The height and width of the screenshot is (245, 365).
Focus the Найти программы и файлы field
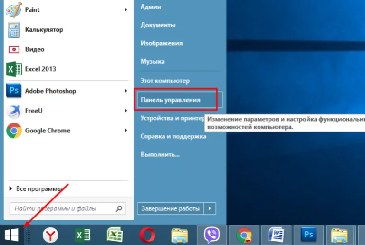pyautogui.click(x=67, y=208)
